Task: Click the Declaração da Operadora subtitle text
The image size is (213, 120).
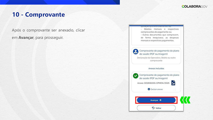Action: coord(157,59)
